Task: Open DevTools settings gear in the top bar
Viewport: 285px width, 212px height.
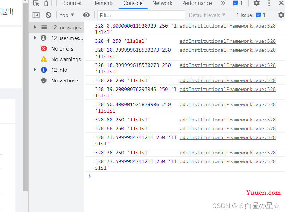Action: coord(256,3)
